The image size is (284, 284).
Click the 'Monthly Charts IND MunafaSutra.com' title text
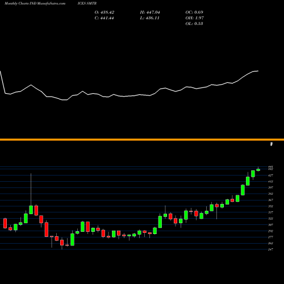pos(35,3)
